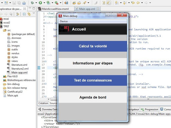The height and width of the screenshot is (128, 171).
Task: Click the Print icon in toolbar
Action: 24,3
